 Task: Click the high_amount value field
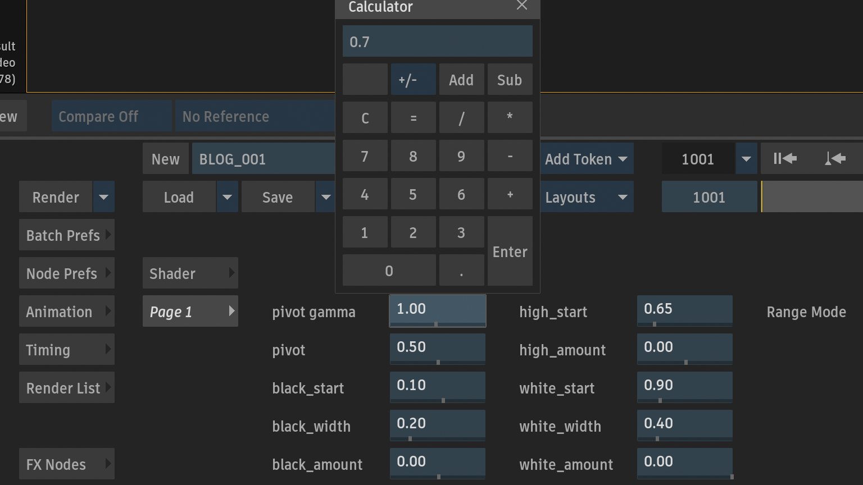coord(685,349)
